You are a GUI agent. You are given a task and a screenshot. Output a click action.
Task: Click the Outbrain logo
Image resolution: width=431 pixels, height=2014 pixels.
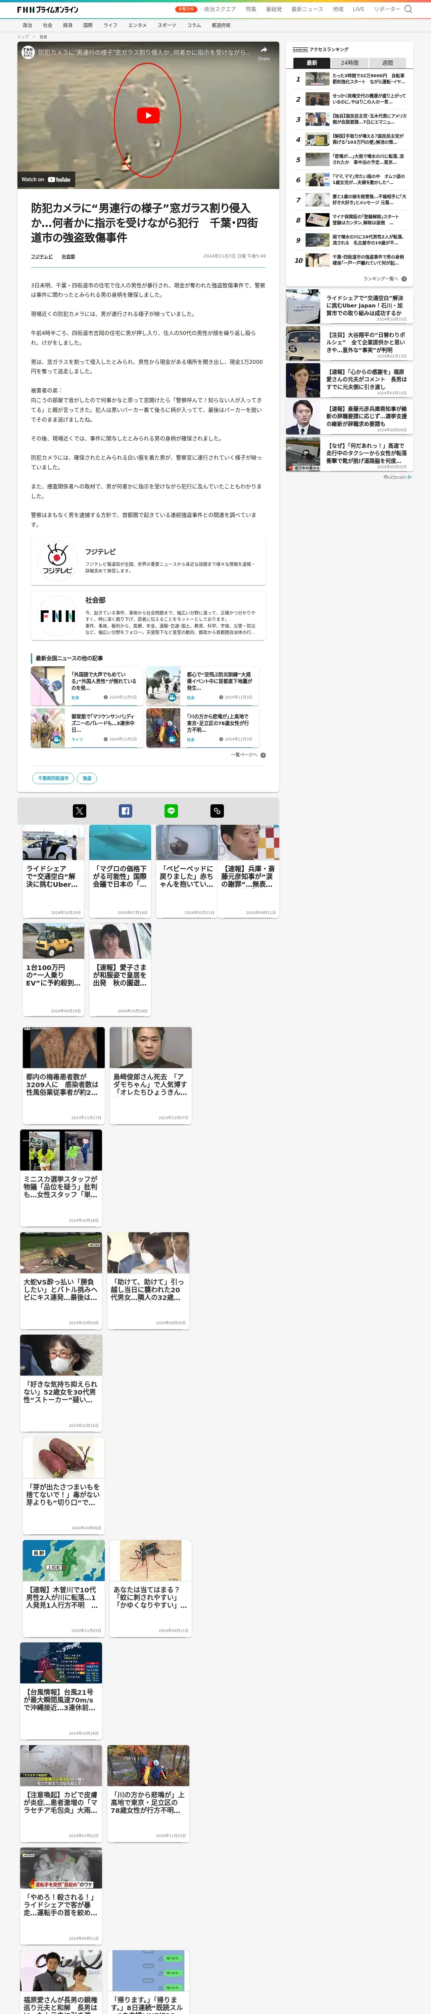[397, 477]
